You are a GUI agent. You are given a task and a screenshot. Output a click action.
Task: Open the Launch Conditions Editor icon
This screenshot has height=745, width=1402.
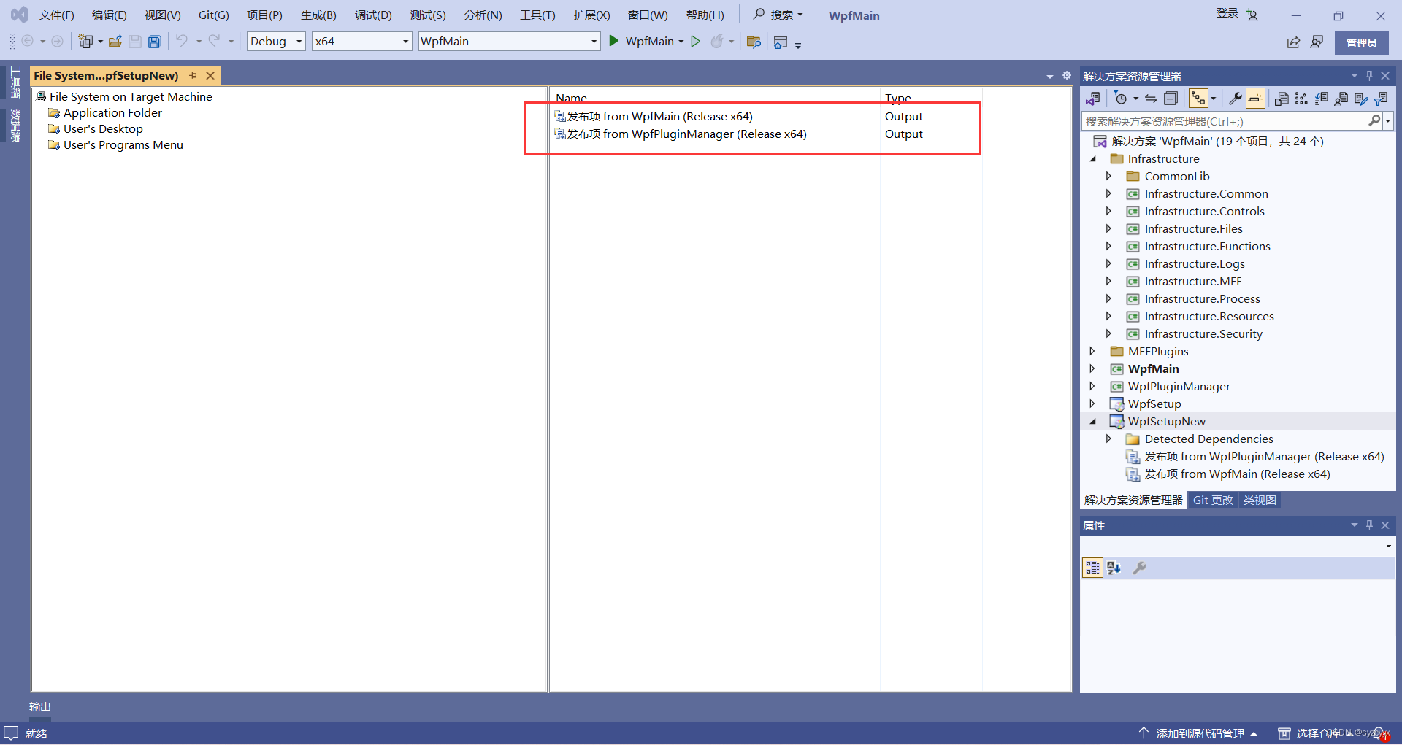point(1380,99)
